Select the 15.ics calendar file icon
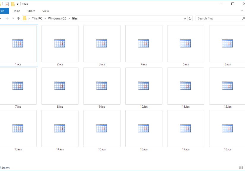245x171 pixels. 102,128
